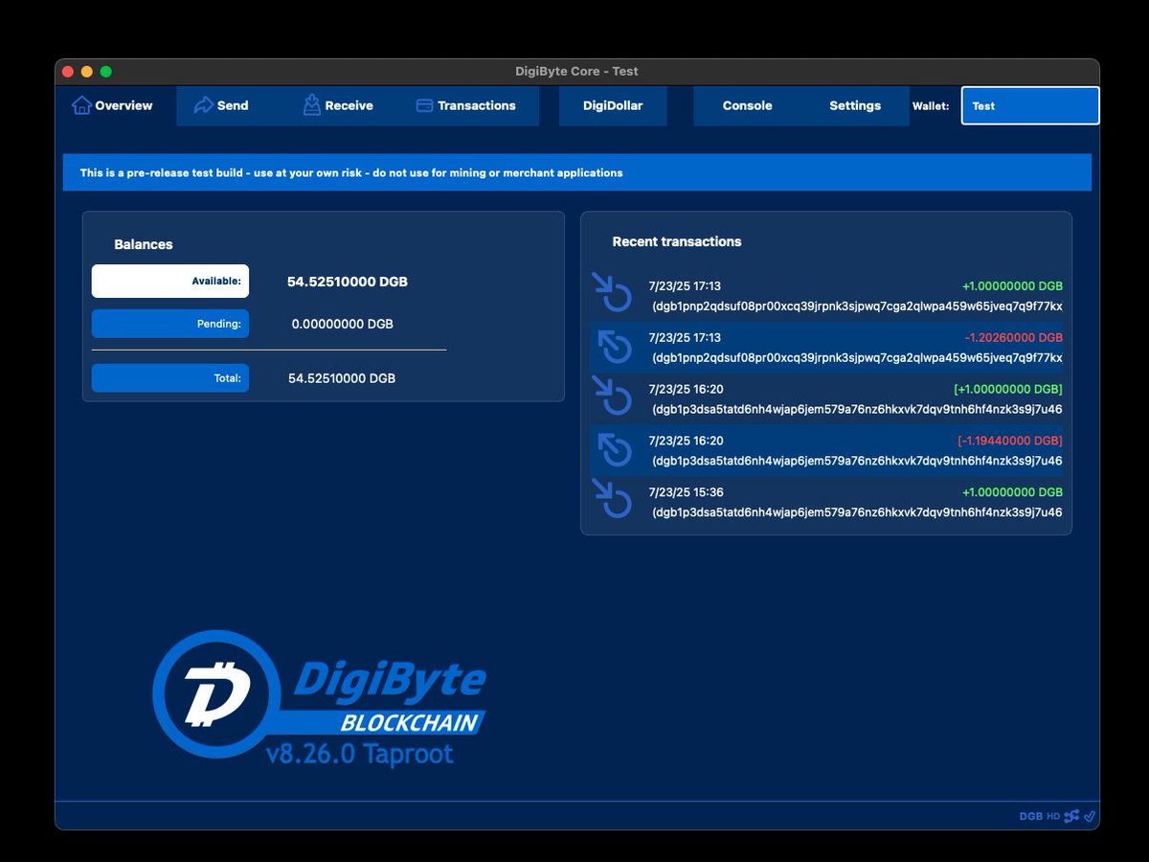Go to the Transactions tab
1149x862 pixels.
(466, 105)
